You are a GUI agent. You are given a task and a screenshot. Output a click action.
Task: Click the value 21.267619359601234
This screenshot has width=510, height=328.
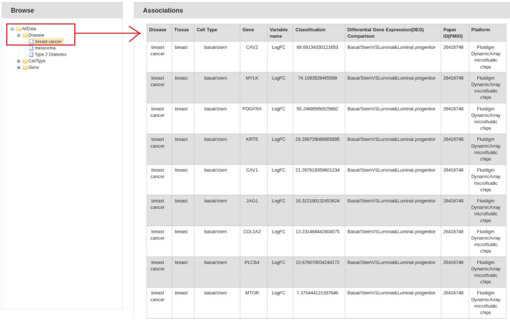[317, 170]
